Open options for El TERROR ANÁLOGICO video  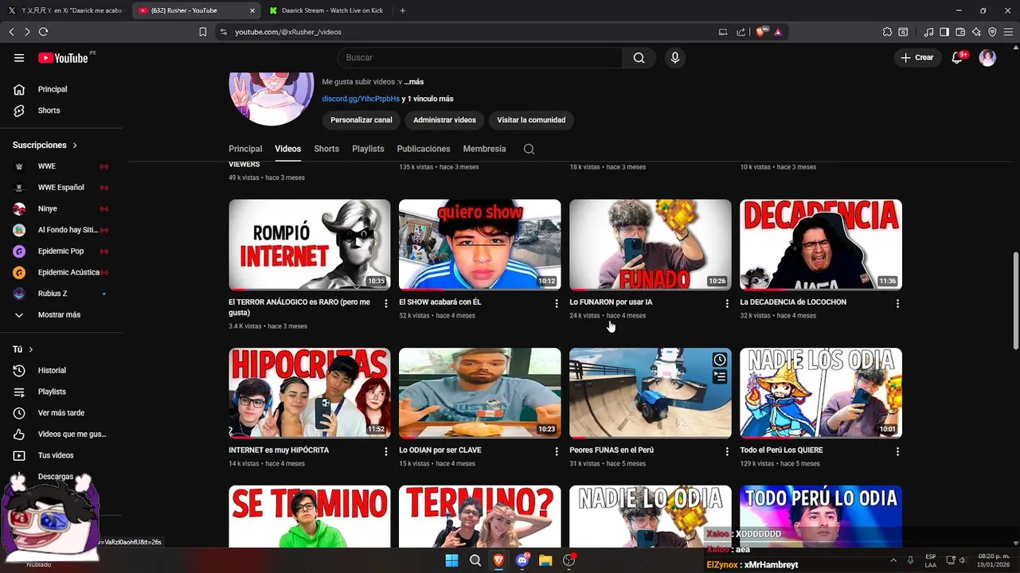[x=386, y=303]
